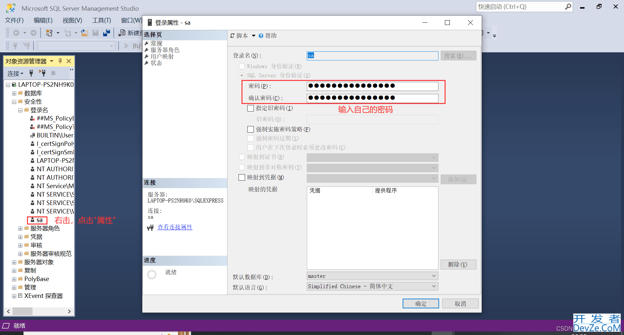Open the script dropdown arrow

(x=253, y=36)
